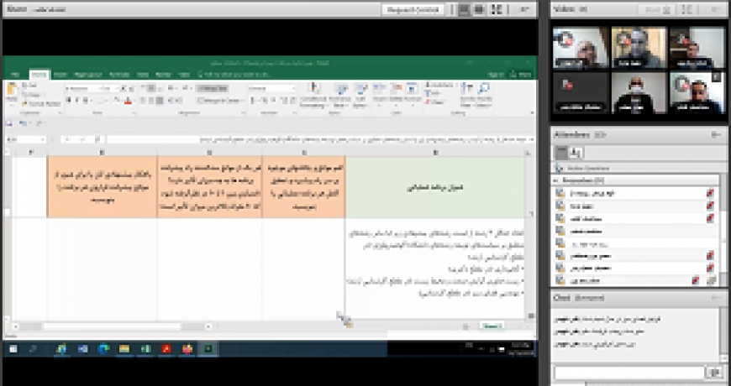The image size is (731, 386).
Task: Click the chat message input field
Action: click(628, 372)
